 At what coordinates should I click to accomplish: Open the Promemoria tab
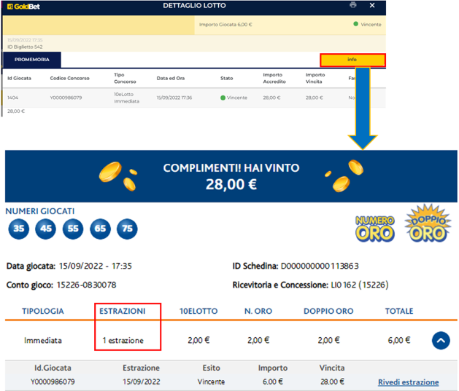[32, 60]
